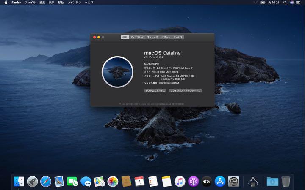
Task: Open App Store in dock
Action: point(220,182)
